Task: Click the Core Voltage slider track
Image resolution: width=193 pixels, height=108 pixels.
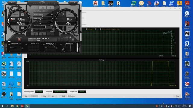Action: [x=43, y=12]
